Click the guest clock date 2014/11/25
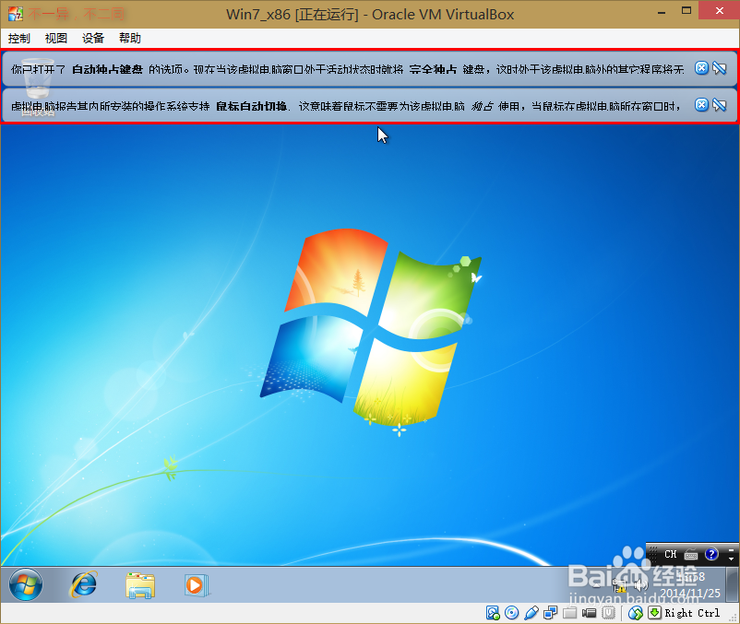The width and height of the screenshot is (740, 624). [x=690, y=593]
